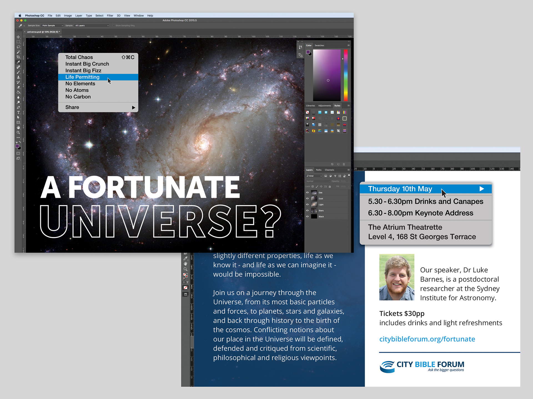The width and height of the screenshot is (533, 399).
Task: Toggle lock position in Layers panel
Action: pyautogui.click(x=321, y=186)
